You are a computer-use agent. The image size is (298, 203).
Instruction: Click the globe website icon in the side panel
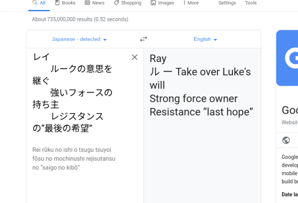[x=286, y=140]
